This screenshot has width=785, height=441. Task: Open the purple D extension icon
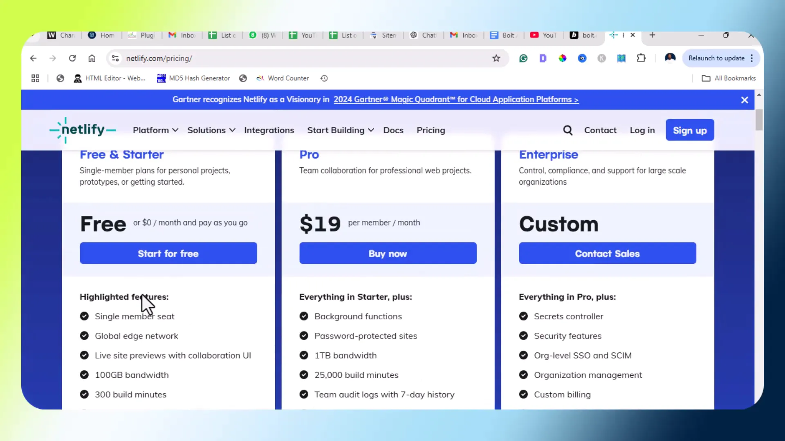(543, 58)
